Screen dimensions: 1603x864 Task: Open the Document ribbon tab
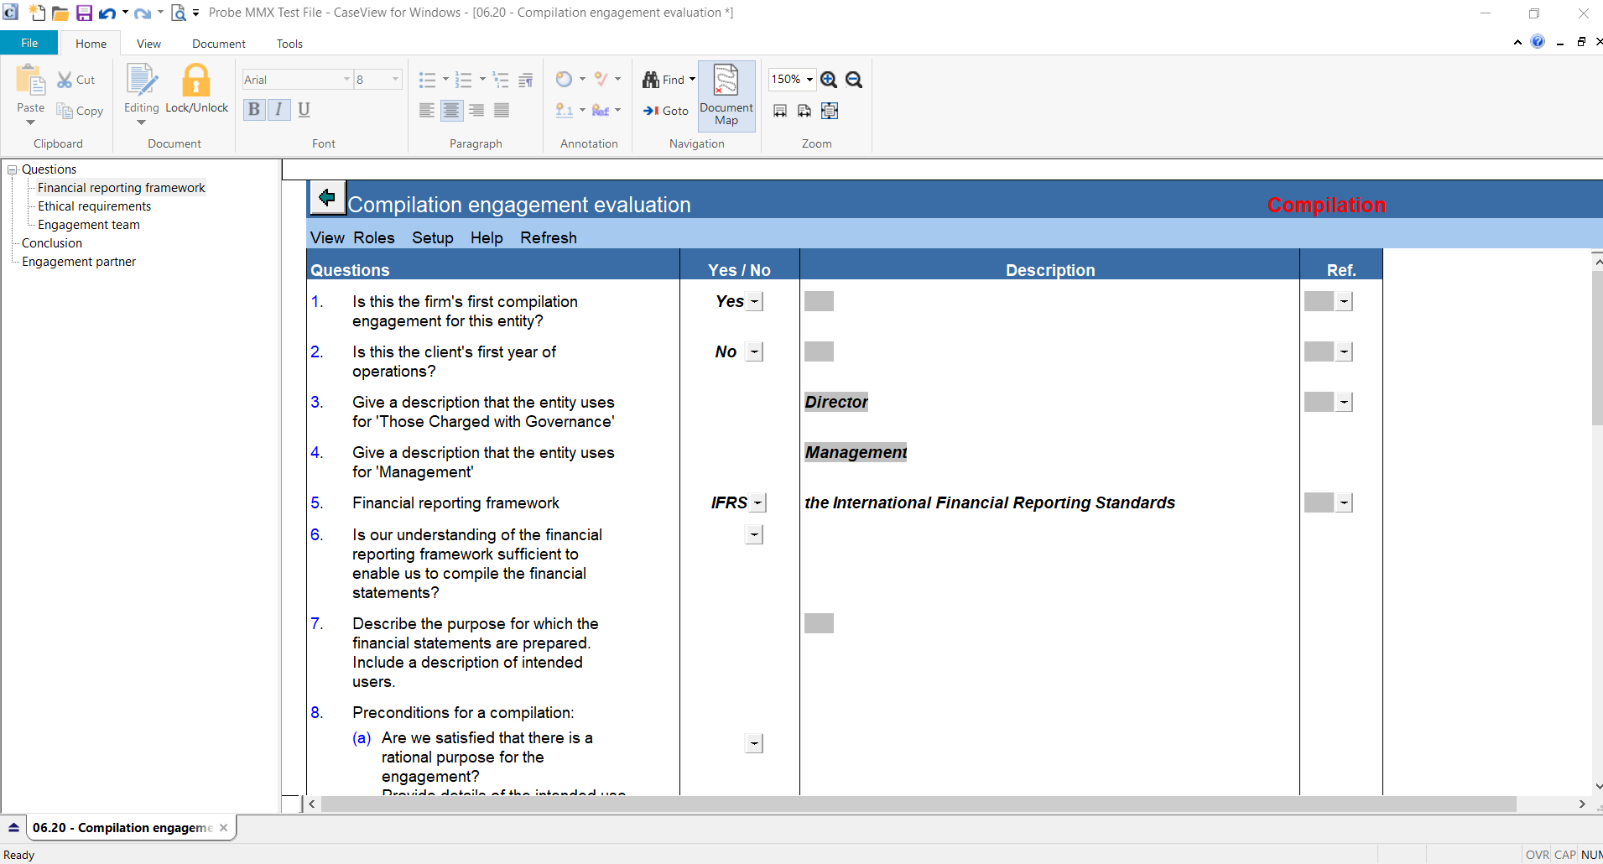(218, 44)
